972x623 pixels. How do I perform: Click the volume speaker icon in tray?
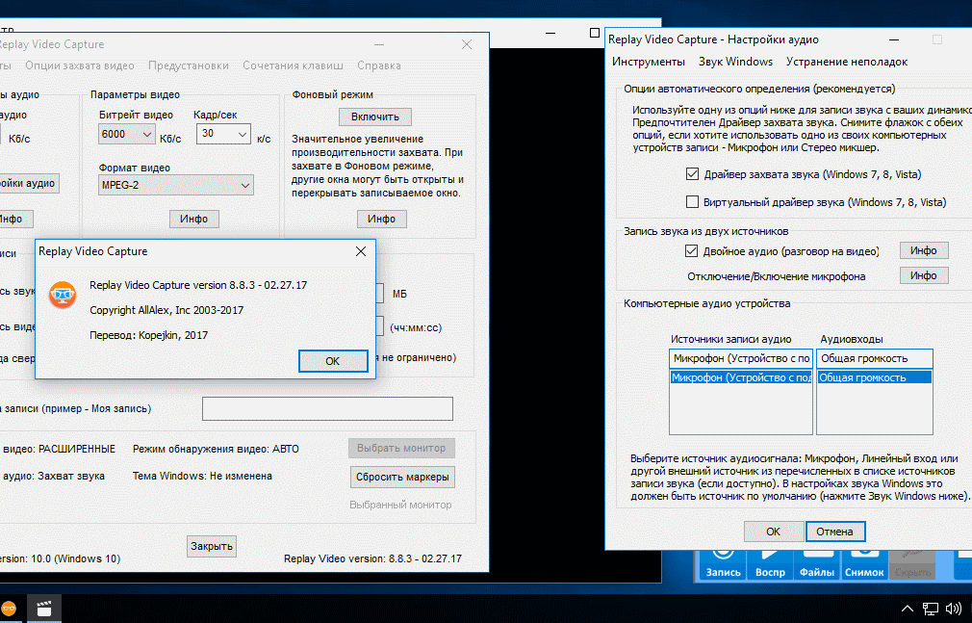coord(954,609)
